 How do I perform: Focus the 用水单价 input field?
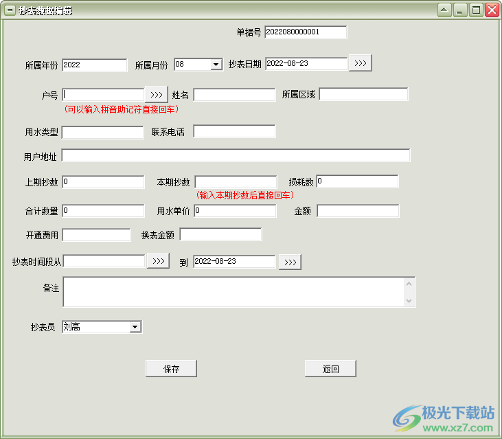pyautogui.click(x=235, y=211)
